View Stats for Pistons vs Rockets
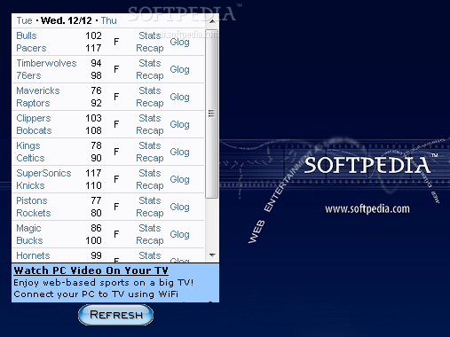The width and height of the screenshot is (450, 337). (x=150, y=200)
